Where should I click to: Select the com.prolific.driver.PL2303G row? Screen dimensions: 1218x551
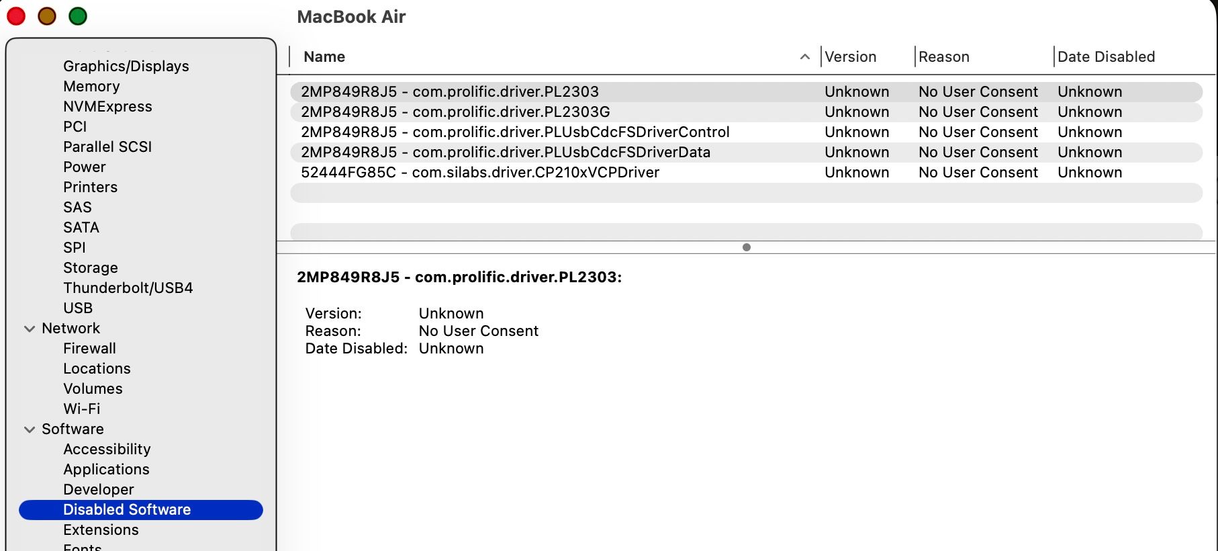(455, 112)
